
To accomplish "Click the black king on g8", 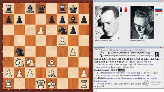I will 73,9.
